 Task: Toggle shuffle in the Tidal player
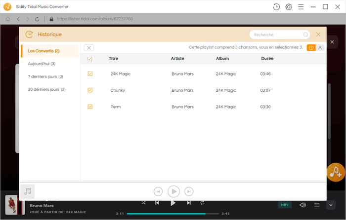(143, 203)
